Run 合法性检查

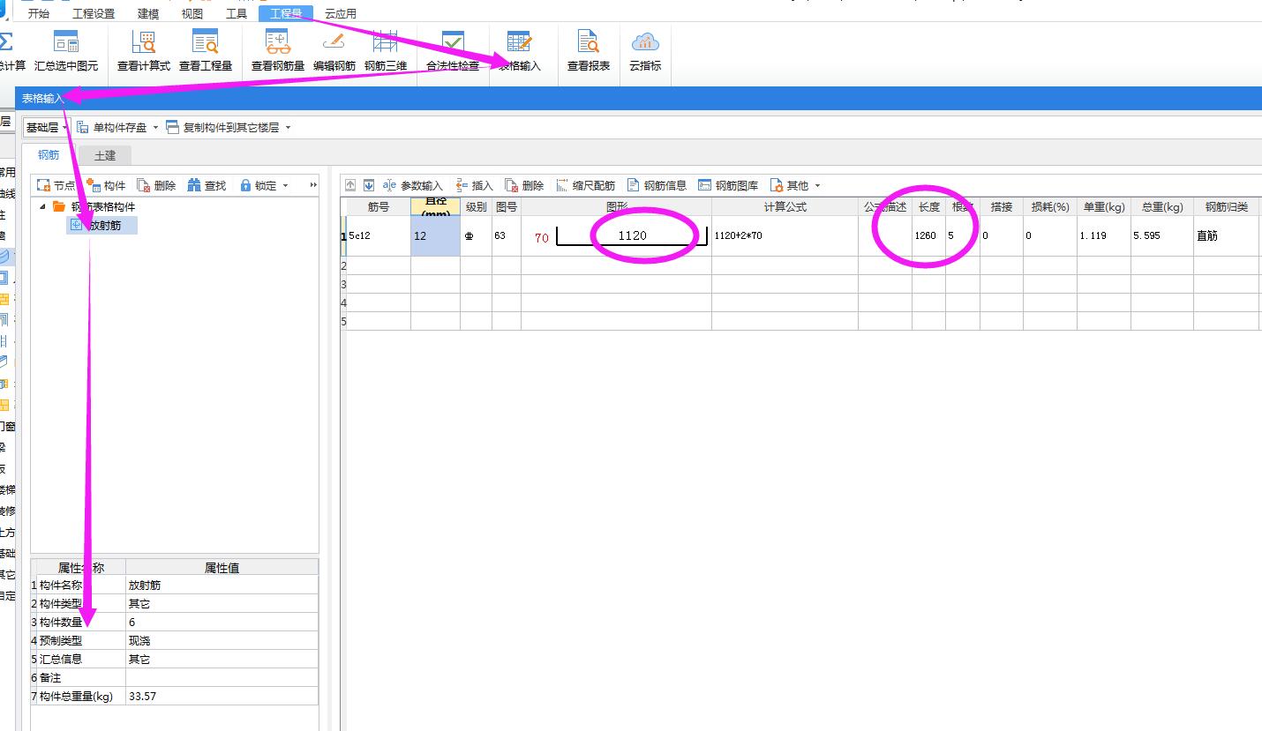453,51
